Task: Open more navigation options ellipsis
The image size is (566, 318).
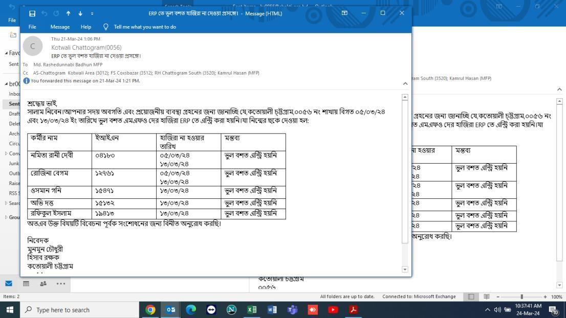Action: pos(60,284)
